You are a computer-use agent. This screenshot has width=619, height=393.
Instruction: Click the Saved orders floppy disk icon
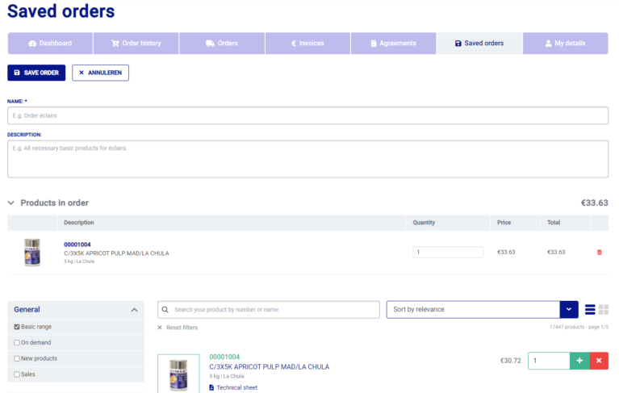[x=458, y=44]
